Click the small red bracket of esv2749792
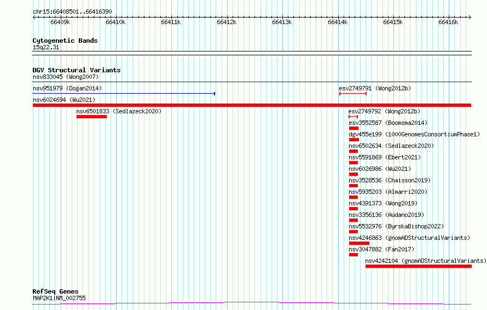 coord(353,117)
